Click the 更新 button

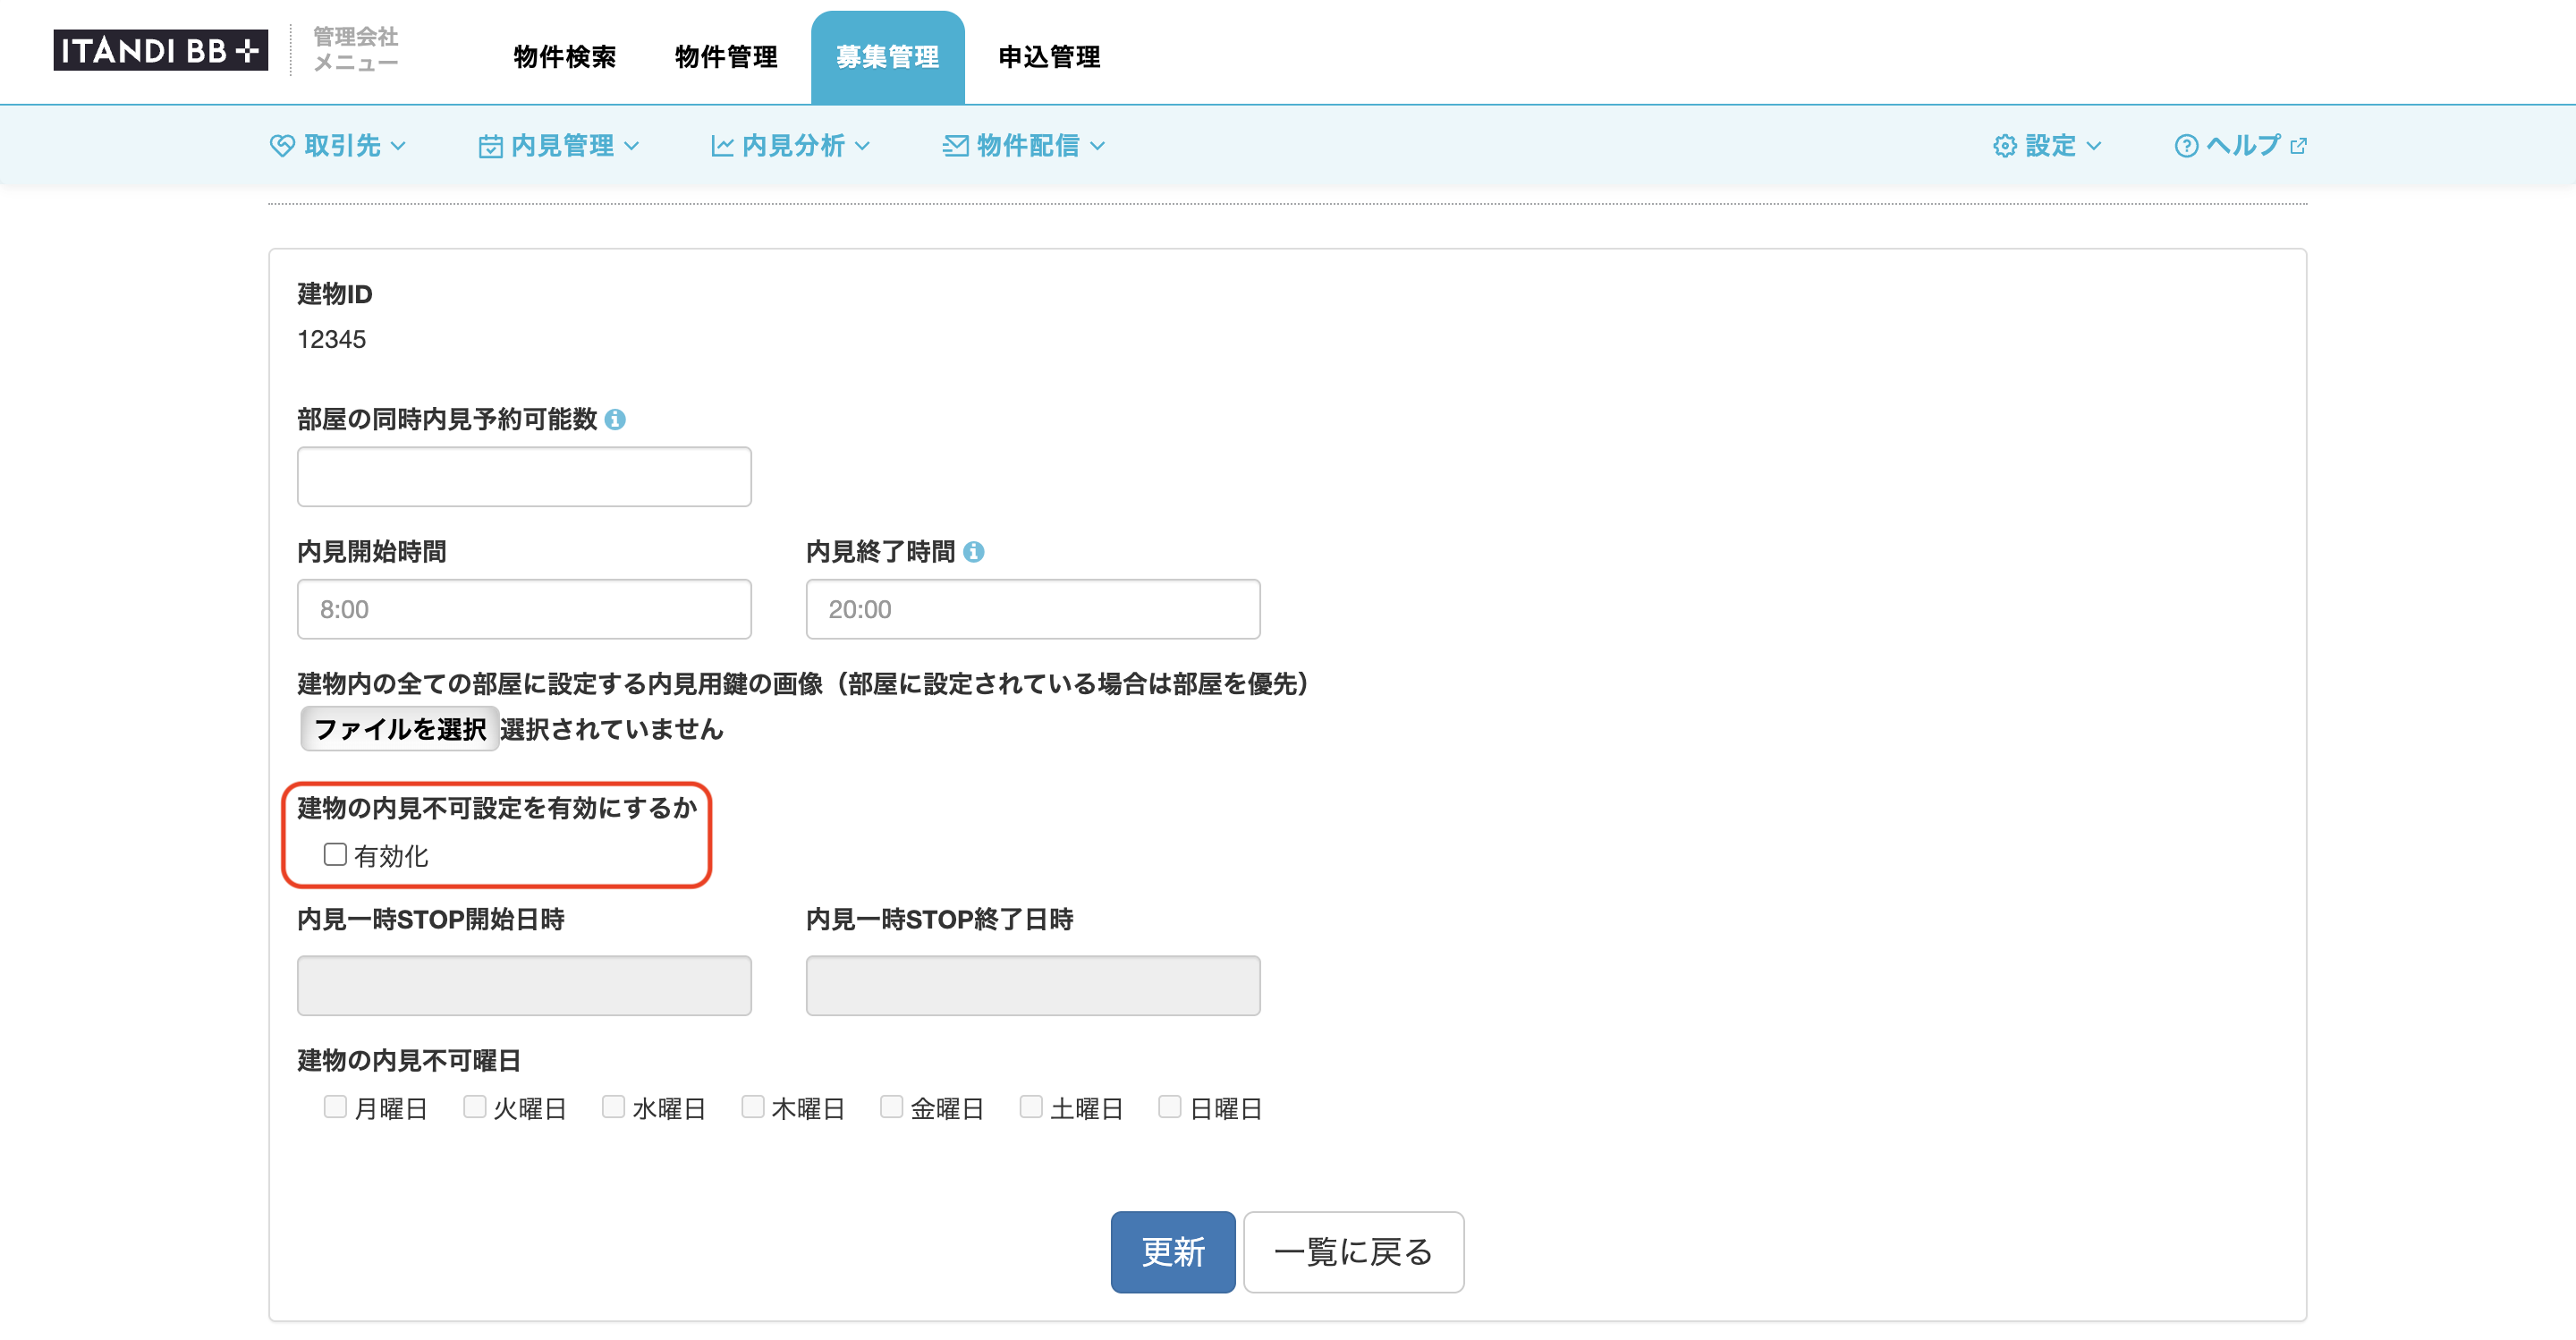[1173, 1252]
